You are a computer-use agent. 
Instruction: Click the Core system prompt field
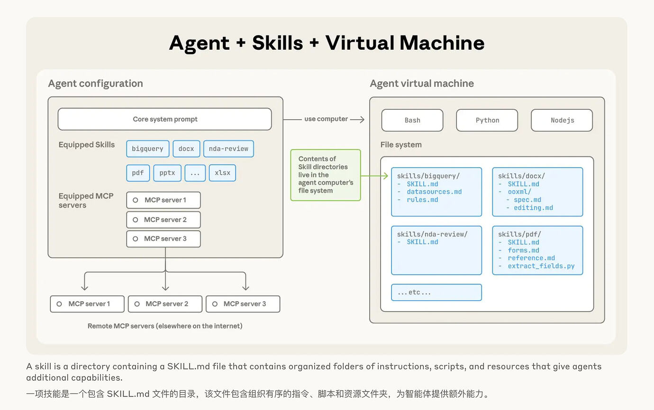164,119
